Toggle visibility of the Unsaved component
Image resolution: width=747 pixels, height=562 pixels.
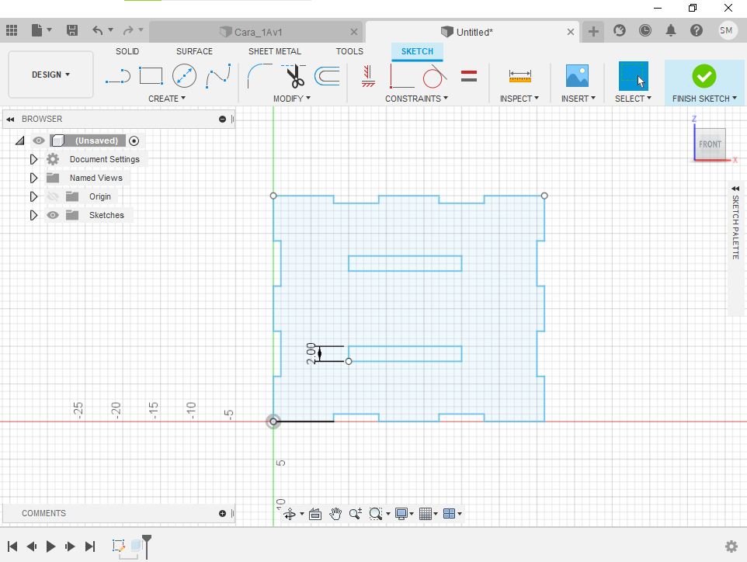(39, 140)
